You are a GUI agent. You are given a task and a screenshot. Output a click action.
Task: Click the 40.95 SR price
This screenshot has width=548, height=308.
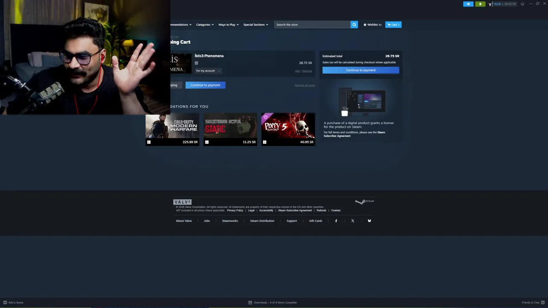[307, 142]
